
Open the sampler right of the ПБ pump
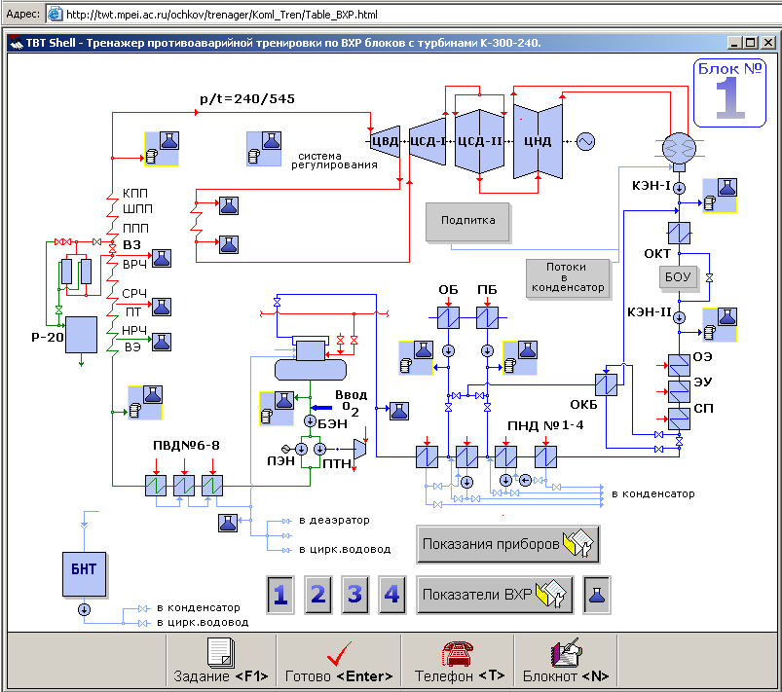(x=520, y=358)
